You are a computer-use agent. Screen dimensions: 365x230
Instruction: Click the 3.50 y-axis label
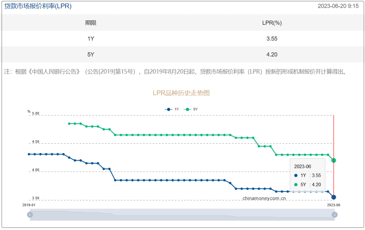pos(35,198)
